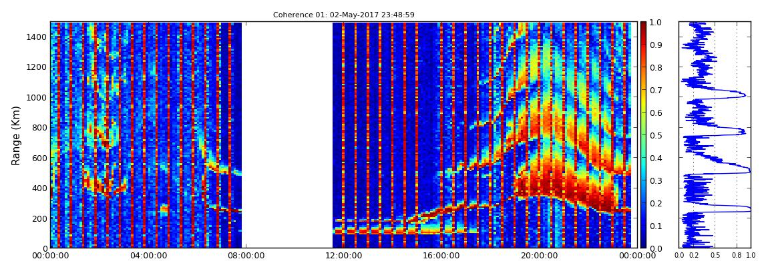768x271 pixels.
Task: Click the 800 range tick label
Action: pyautogui.click(x=38, y=127)
